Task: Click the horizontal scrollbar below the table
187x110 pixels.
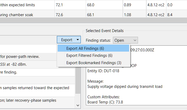Action: click(x=93, y=20)
